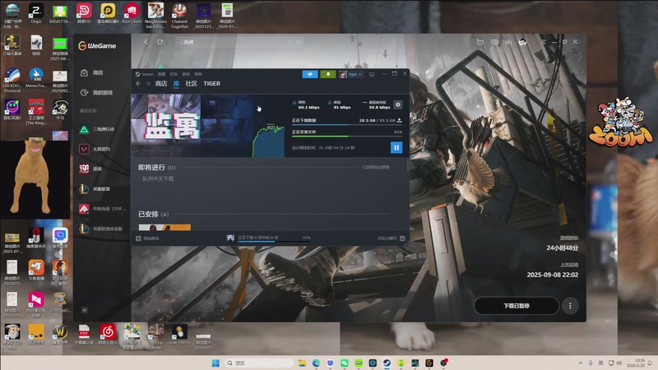Select the League of Legends test server entry
Image resolution: width=658 pixels, height=370 pixels.
point(102,229)
